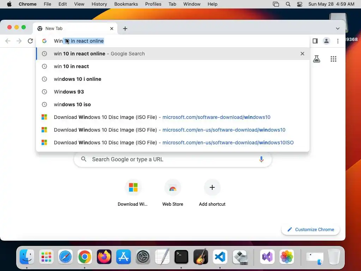361x271 pixels.
Task: Open the View menu
Action: 79,4
